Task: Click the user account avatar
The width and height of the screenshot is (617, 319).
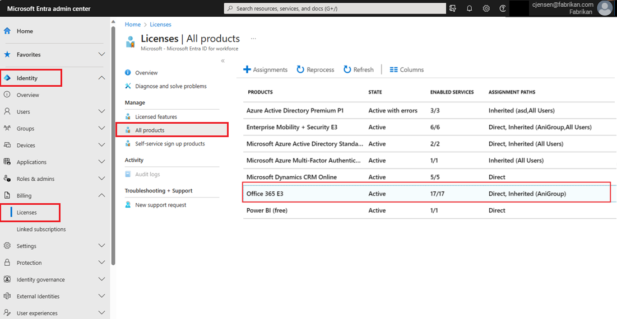Action: coord(605,8)
